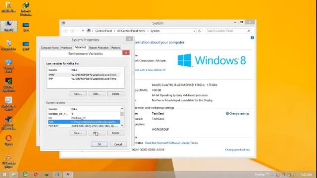The height and width of the screenshot is (178, 317).
Task: Click All Control Panel Items breadcrumb
Action: (131, 31)
